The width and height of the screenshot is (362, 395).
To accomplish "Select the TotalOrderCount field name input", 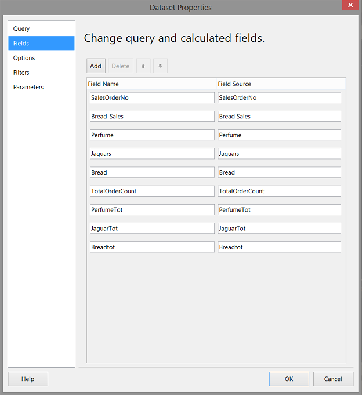I will tap(151, 191).
